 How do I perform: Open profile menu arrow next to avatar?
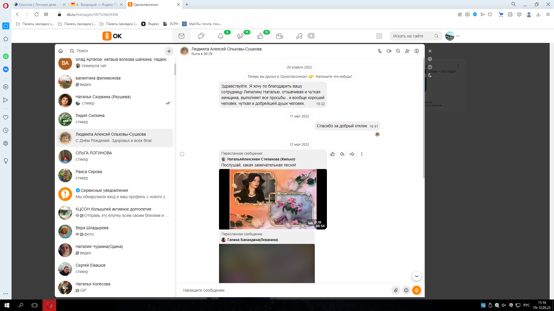tap(458, 36)
